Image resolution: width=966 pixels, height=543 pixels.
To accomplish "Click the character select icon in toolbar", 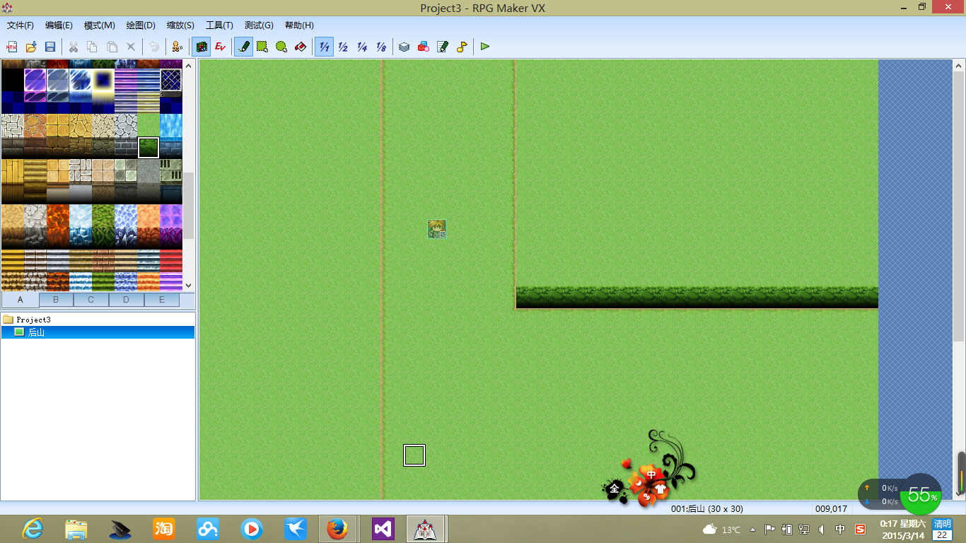I will click(177, 47).
